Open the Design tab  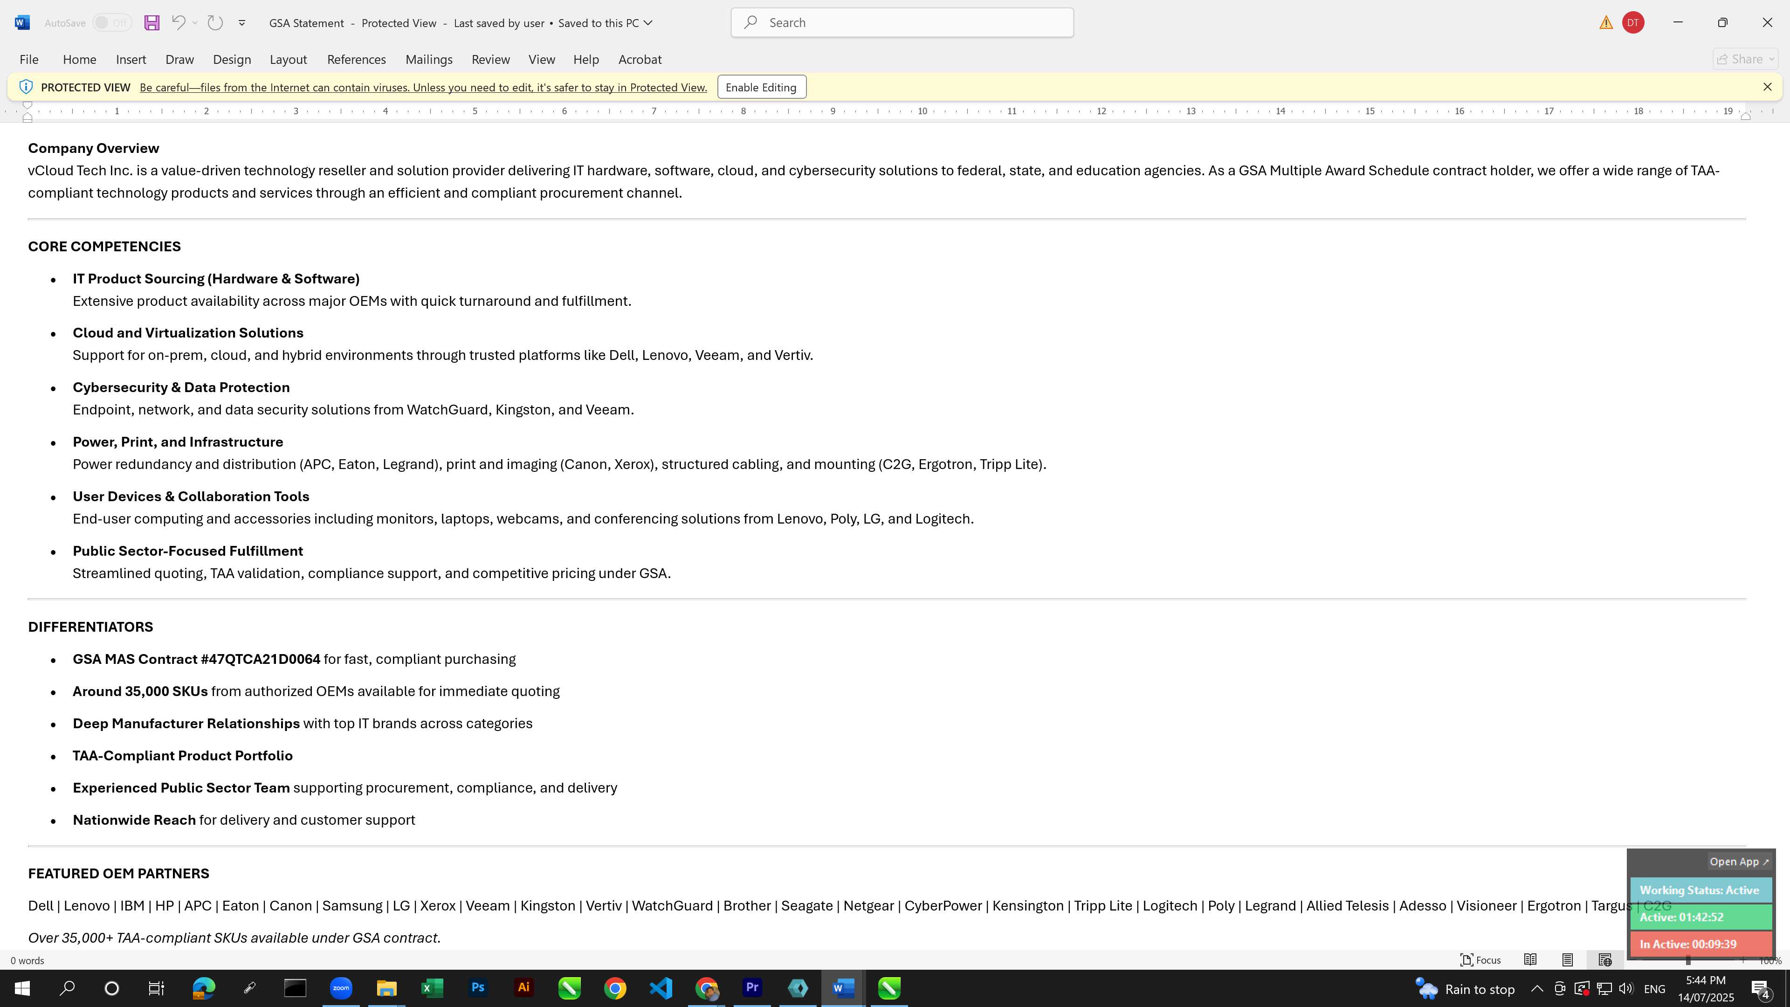232,59
